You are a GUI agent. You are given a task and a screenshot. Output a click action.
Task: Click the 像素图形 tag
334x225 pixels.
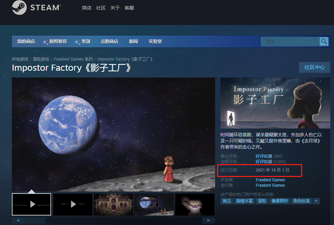280,201
